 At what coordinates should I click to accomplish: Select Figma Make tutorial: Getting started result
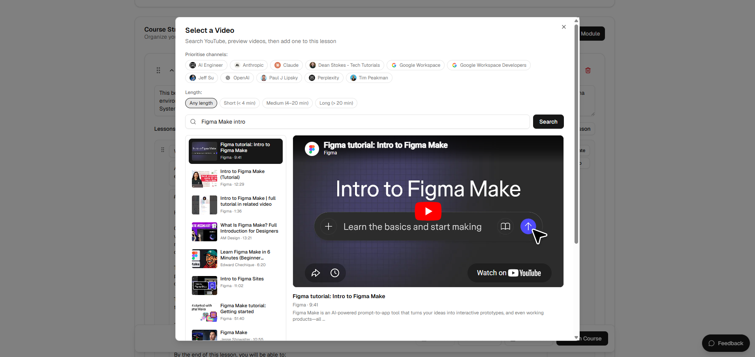click(236, 312)
